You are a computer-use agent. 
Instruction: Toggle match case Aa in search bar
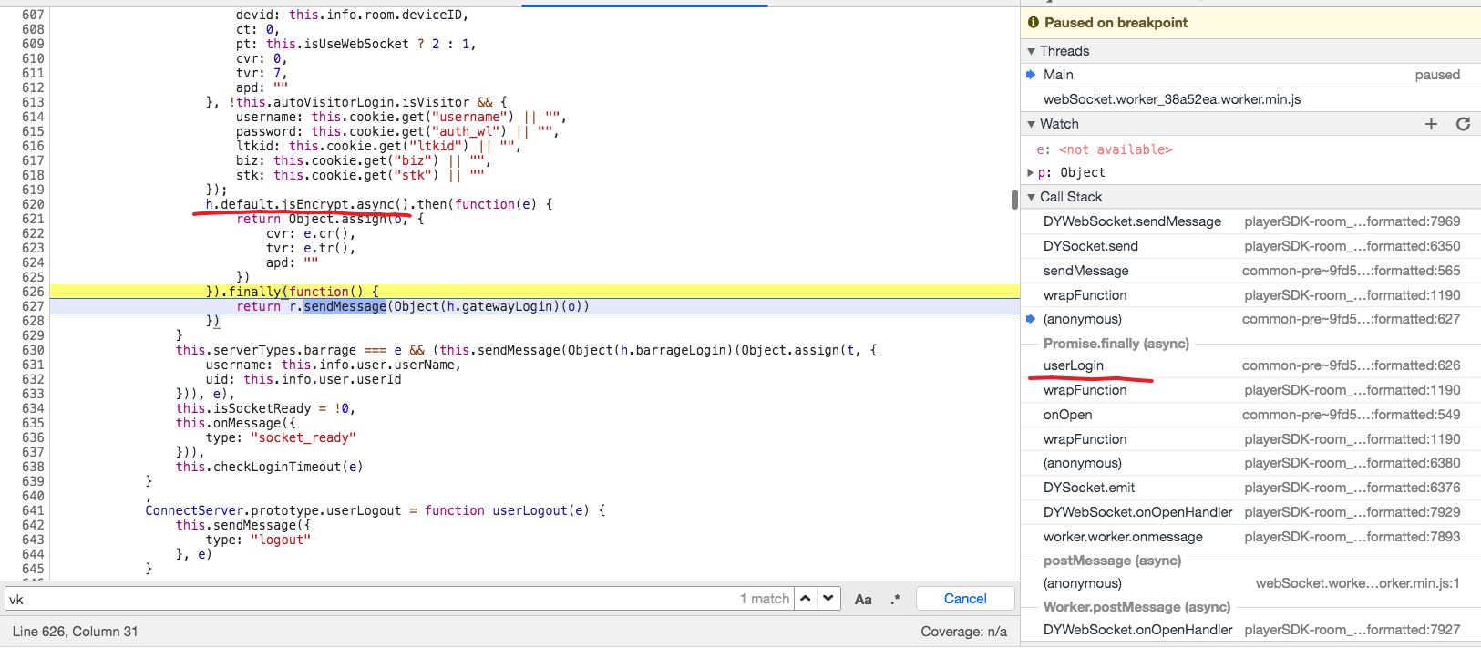863,599
